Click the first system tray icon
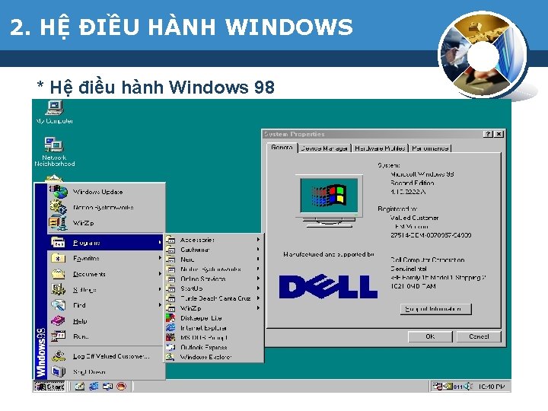548x411 pixels. point(437,386)
